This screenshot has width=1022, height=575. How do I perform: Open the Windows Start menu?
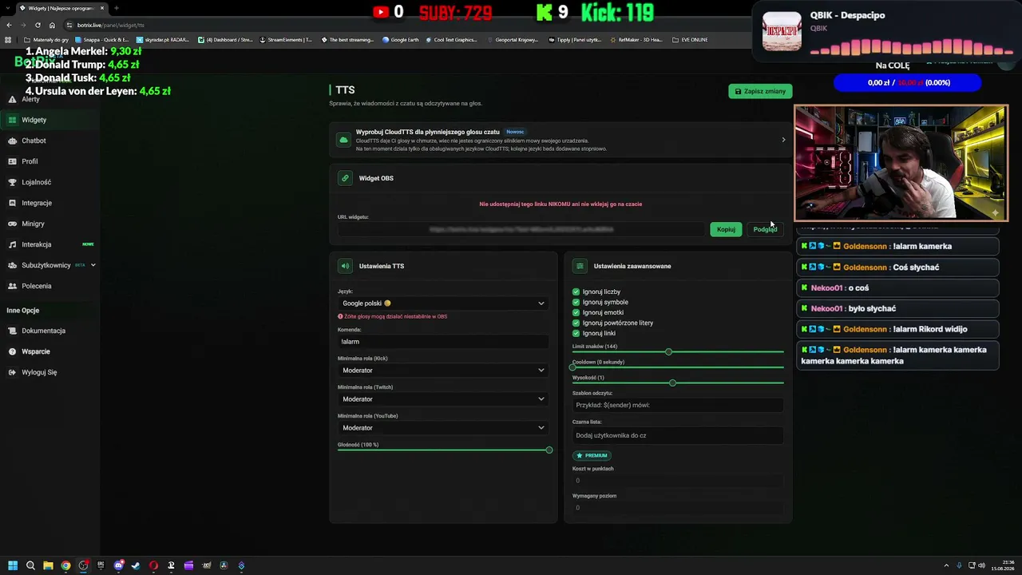tap(13, 565)
